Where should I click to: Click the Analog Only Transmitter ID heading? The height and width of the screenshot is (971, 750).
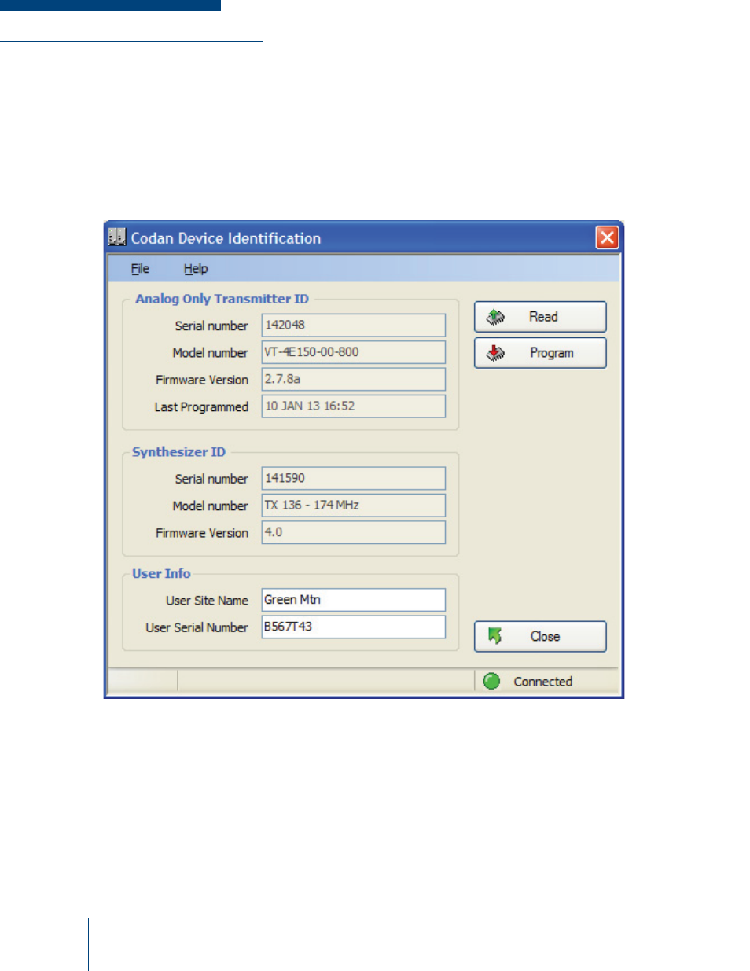click(x=222, y=299)
